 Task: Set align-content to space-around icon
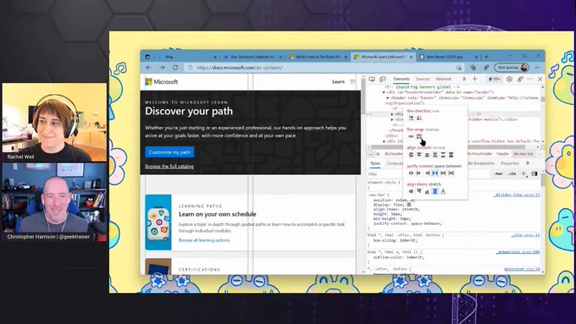[x=435, y=155]
